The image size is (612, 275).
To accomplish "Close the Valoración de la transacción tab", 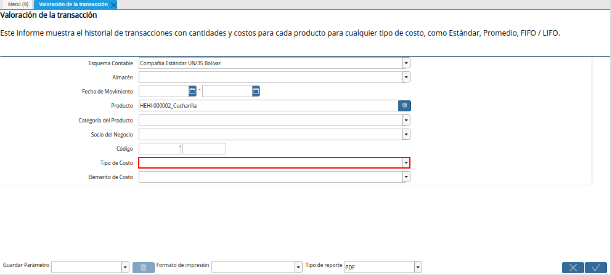I will click(113, 5).
